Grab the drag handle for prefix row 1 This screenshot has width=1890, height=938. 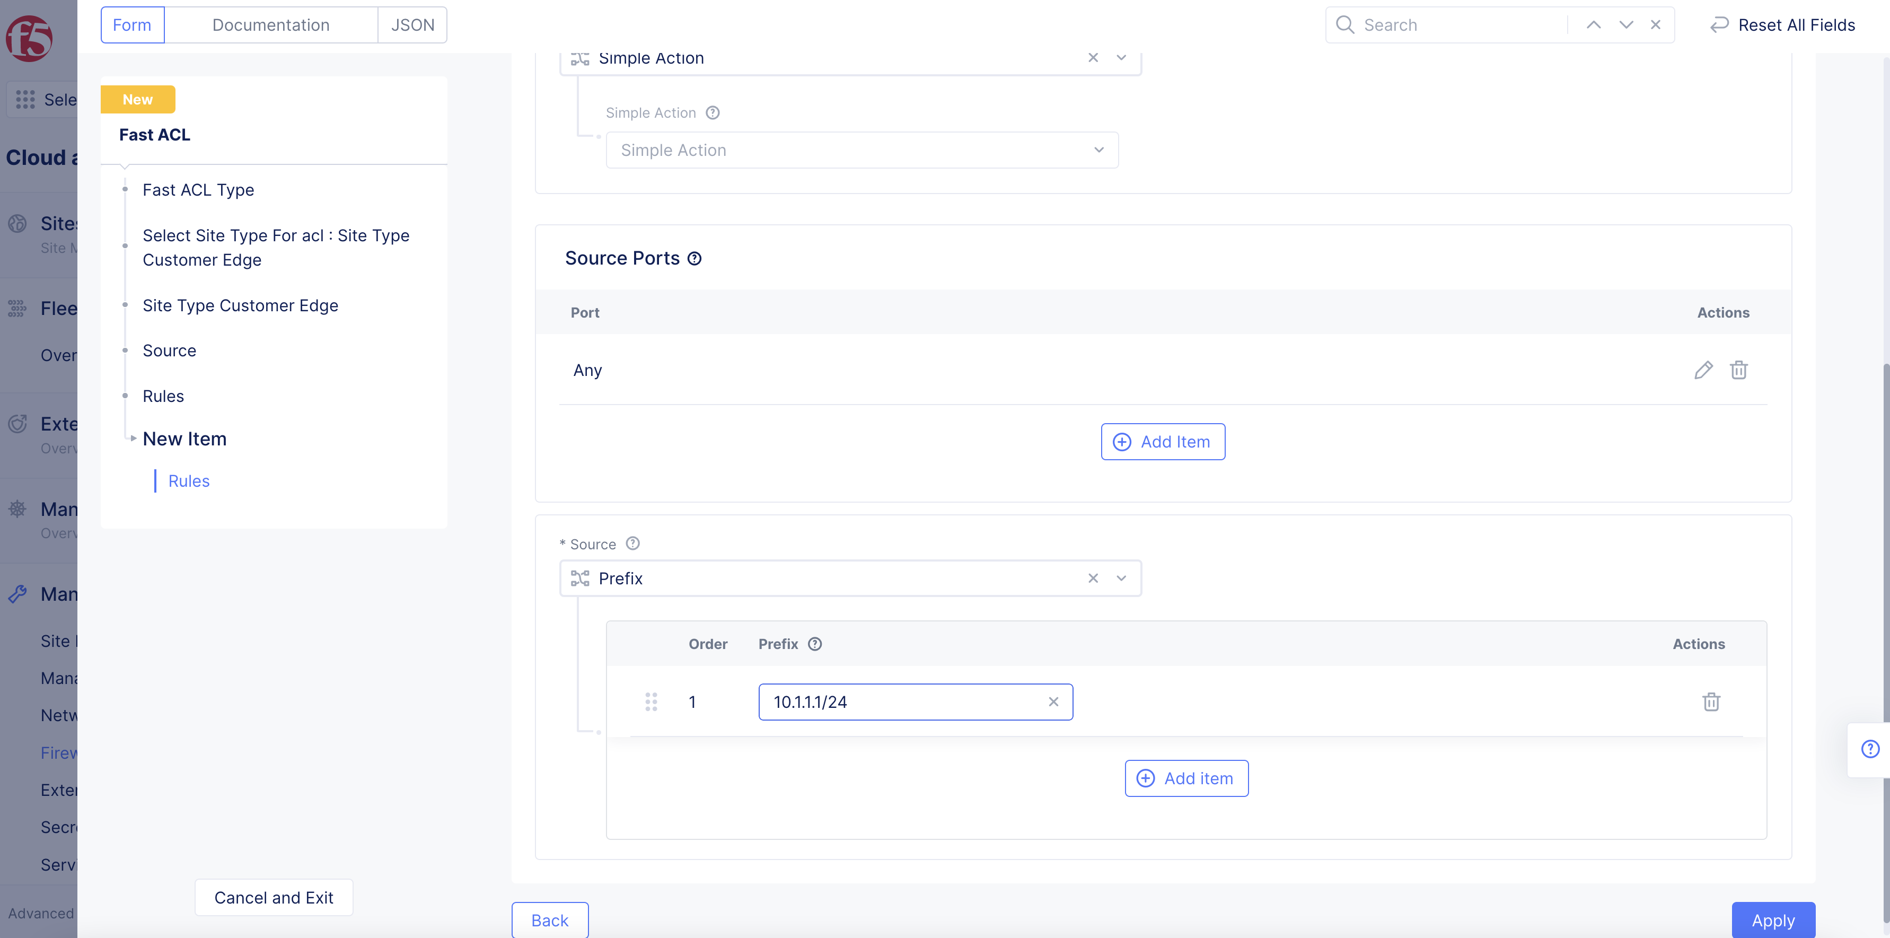651,702
